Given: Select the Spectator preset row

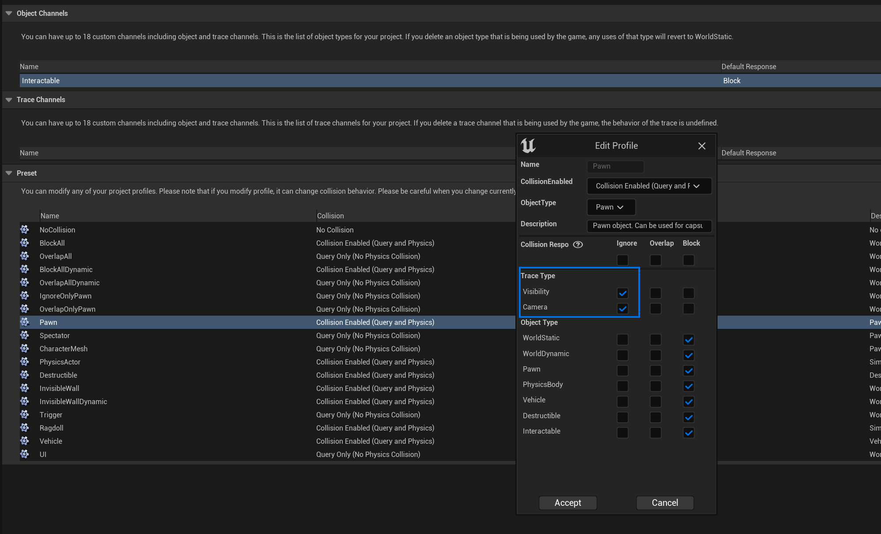Looking at the screenshot, I should click(267, 335).
